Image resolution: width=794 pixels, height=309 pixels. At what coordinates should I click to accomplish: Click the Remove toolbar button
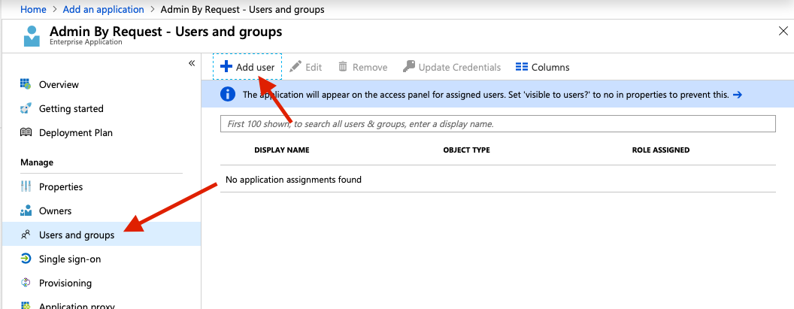pyautogui.click(x=362, y=67)
